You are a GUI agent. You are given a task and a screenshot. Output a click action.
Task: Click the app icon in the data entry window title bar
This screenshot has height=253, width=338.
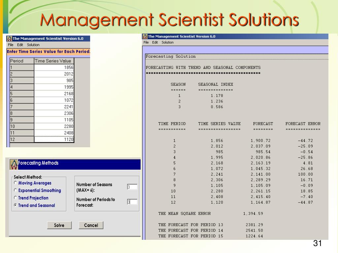[10, 39]
